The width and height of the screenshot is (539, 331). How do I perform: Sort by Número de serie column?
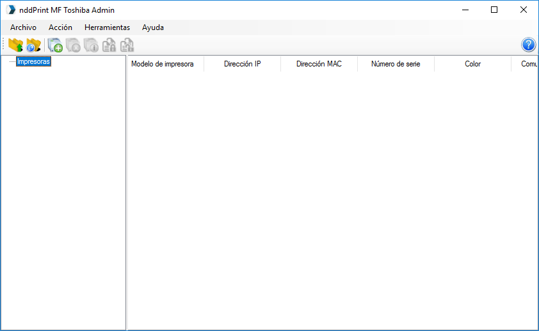click(396, 64)
